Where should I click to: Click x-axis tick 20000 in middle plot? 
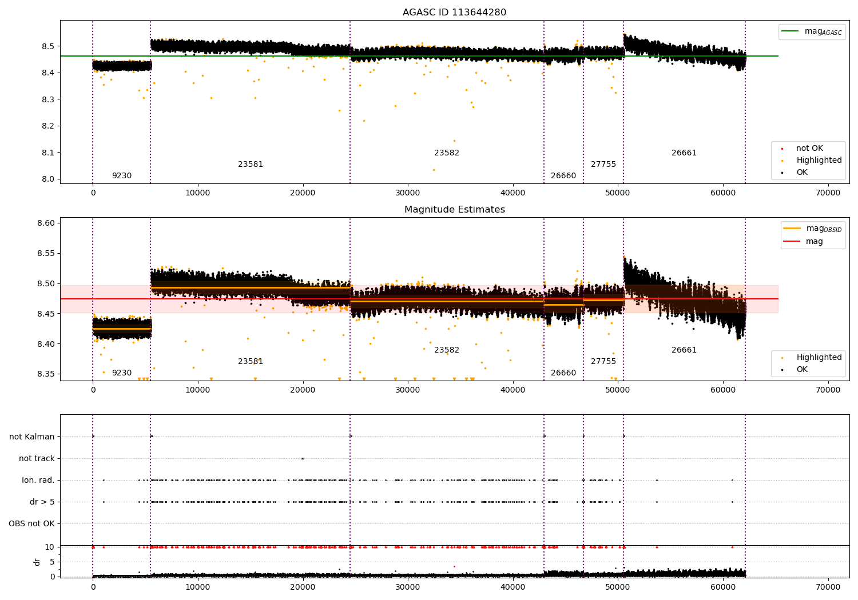[303, 390]
